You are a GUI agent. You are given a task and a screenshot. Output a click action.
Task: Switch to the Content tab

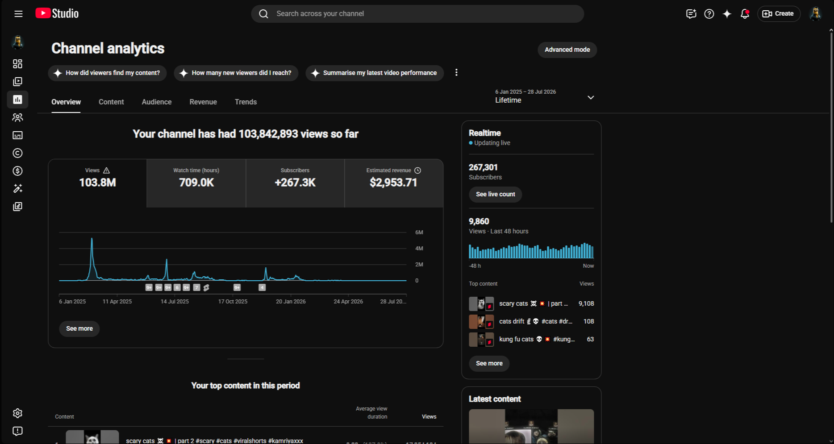(x=111, y=102)
